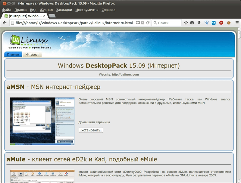Open Adblock Plus ABP icon
The width and height of the screenshot is (241, 183).
click(221, 23)
